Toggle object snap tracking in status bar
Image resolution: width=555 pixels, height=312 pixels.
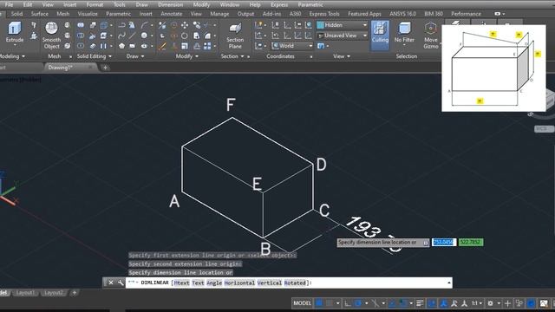(392, 303)
